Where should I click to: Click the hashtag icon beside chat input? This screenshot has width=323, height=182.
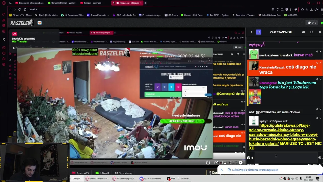coord(252,158)
